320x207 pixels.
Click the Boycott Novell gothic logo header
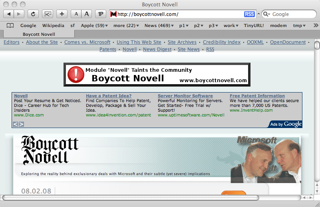(50, 150)
